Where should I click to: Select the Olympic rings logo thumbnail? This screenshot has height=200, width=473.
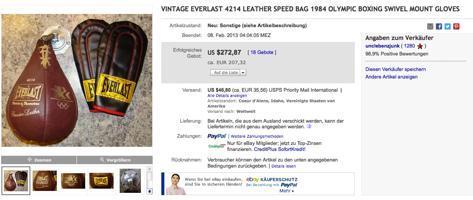[73, 181]
